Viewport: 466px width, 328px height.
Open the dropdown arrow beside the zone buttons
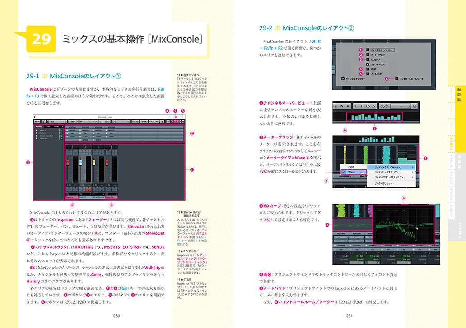tap(181, 122)
